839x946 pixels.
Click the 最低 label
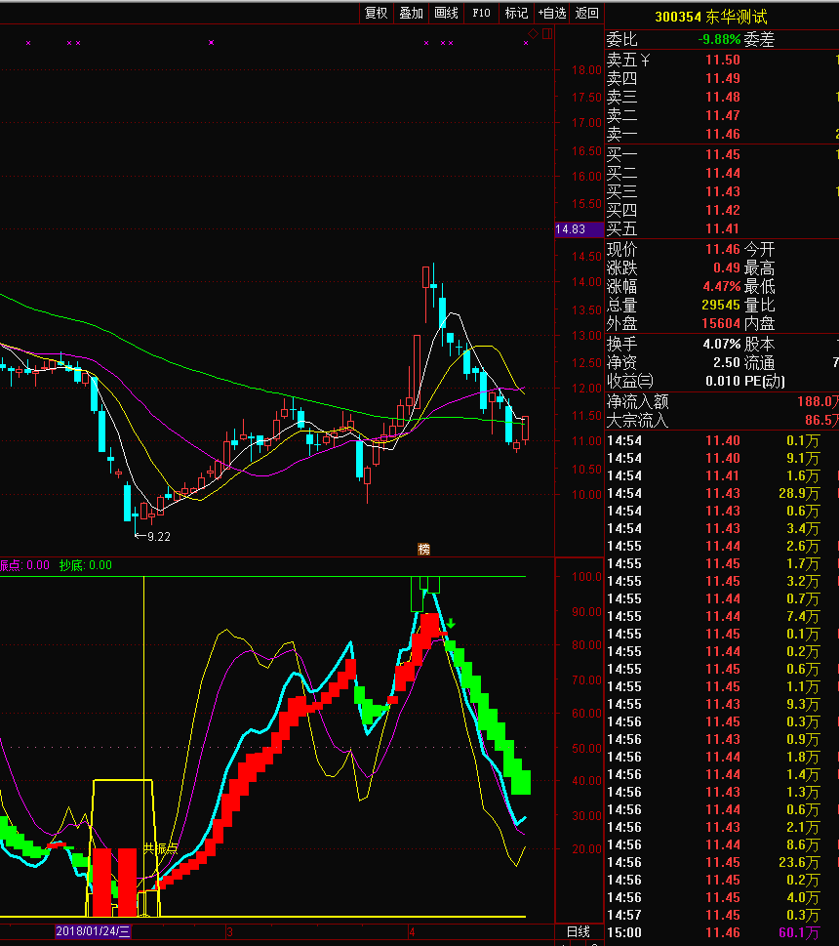pos(759,287)
